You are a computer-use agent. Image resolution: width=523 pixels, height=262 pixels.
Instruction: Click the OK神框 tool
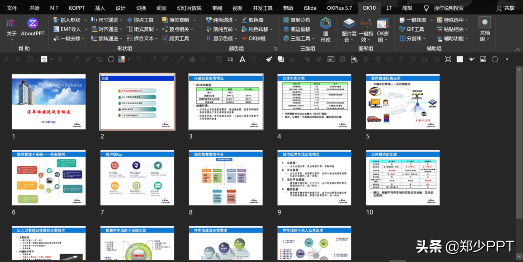253,38
